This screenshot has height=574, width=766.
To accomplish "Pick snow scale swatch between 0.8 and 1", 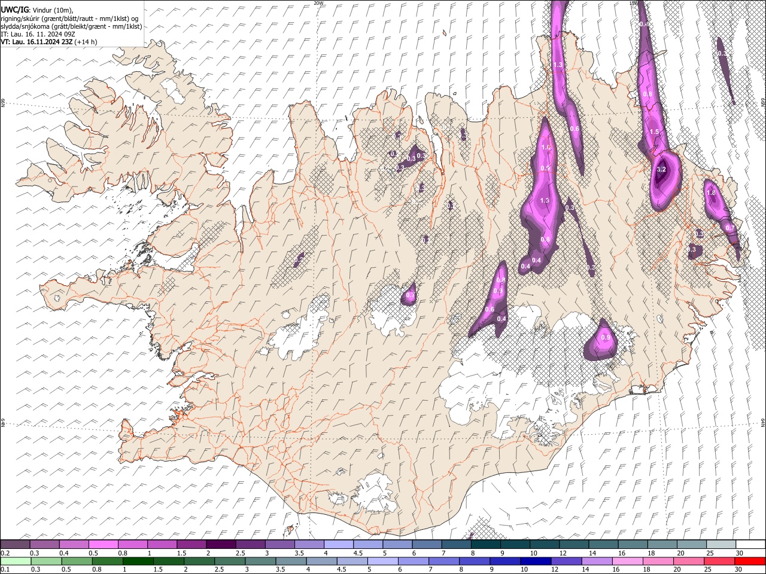I will [132, 544].
